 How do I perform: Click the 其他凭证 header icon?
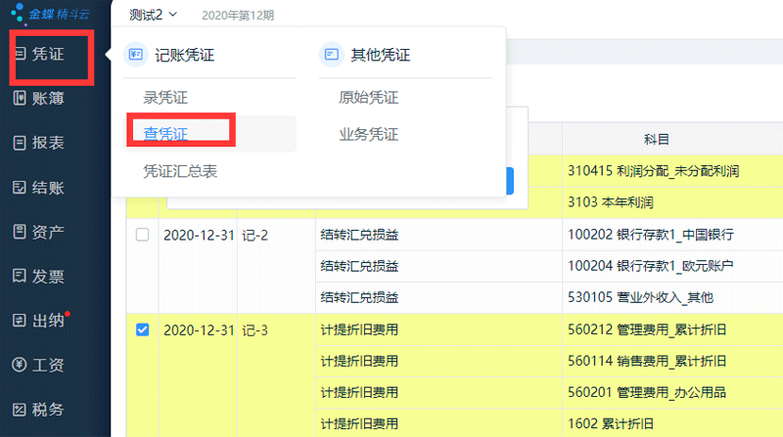click(x=332, y=55)
